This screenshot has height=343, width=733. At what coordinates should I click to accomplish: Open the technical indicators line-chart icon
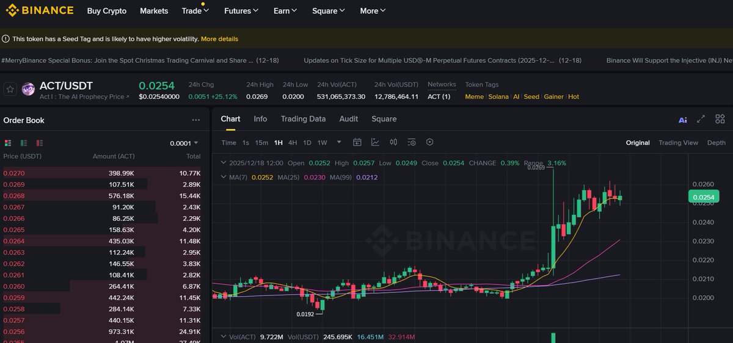tap(375, 142)
